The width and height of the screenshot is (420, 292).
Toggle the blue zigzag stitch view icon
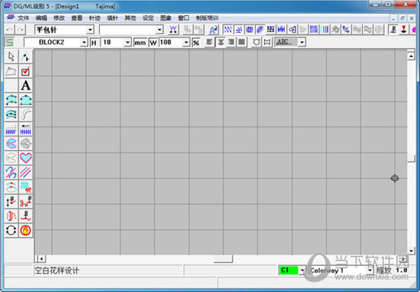(228, 30)
